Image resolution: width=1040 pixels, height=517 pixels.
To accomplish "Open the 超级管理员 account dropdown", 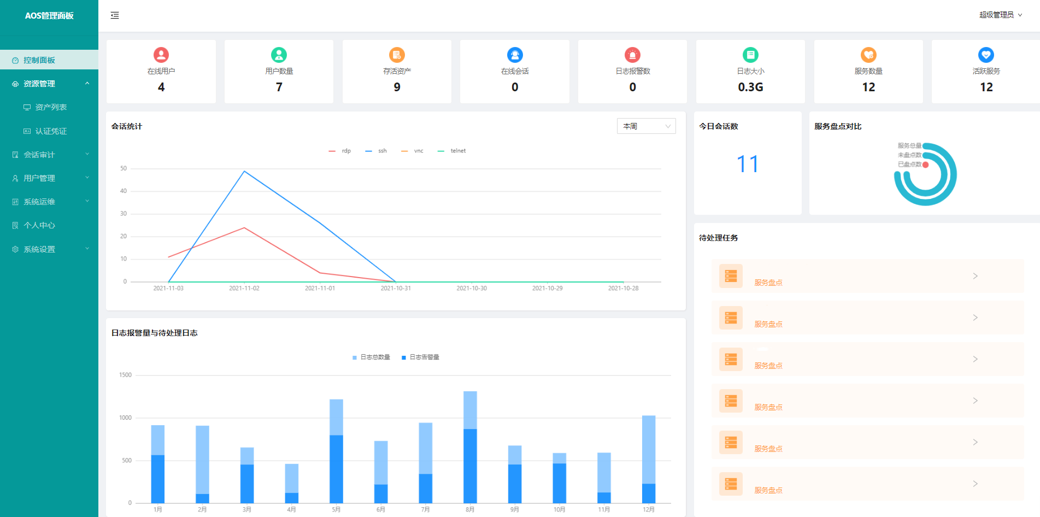I will tap(1000, 15).
